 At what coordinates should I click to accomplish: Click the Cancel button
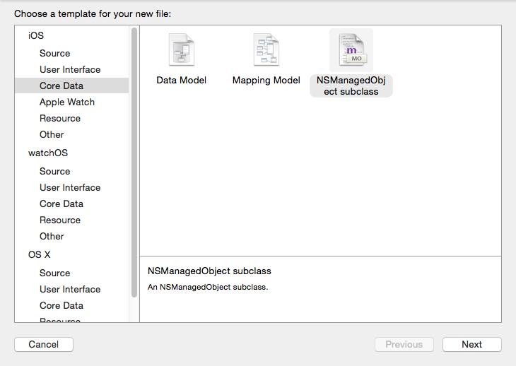[x=44, y=344]
